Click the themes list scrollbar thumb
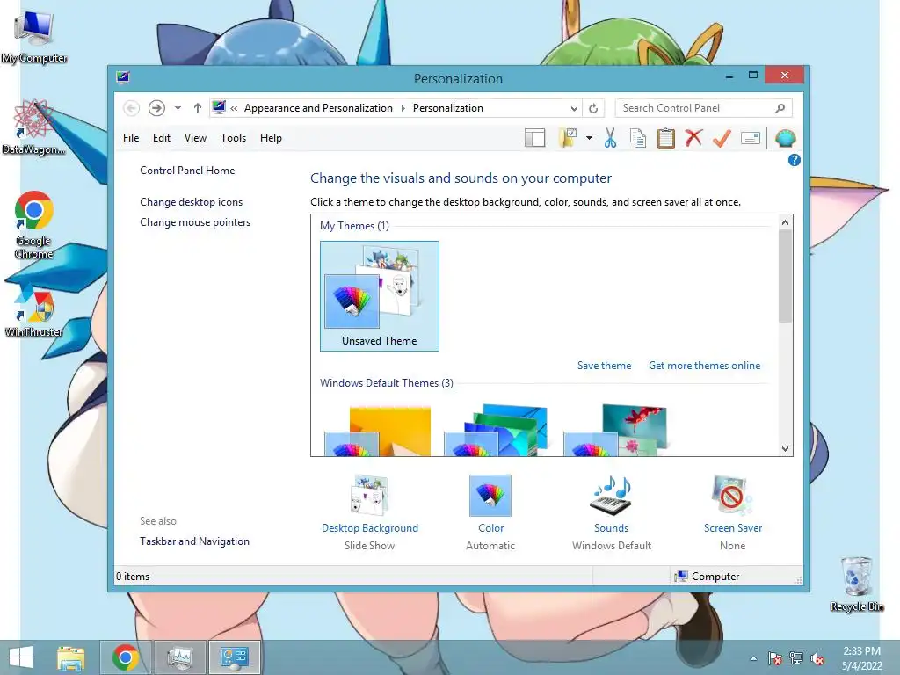 coord(785,276)
